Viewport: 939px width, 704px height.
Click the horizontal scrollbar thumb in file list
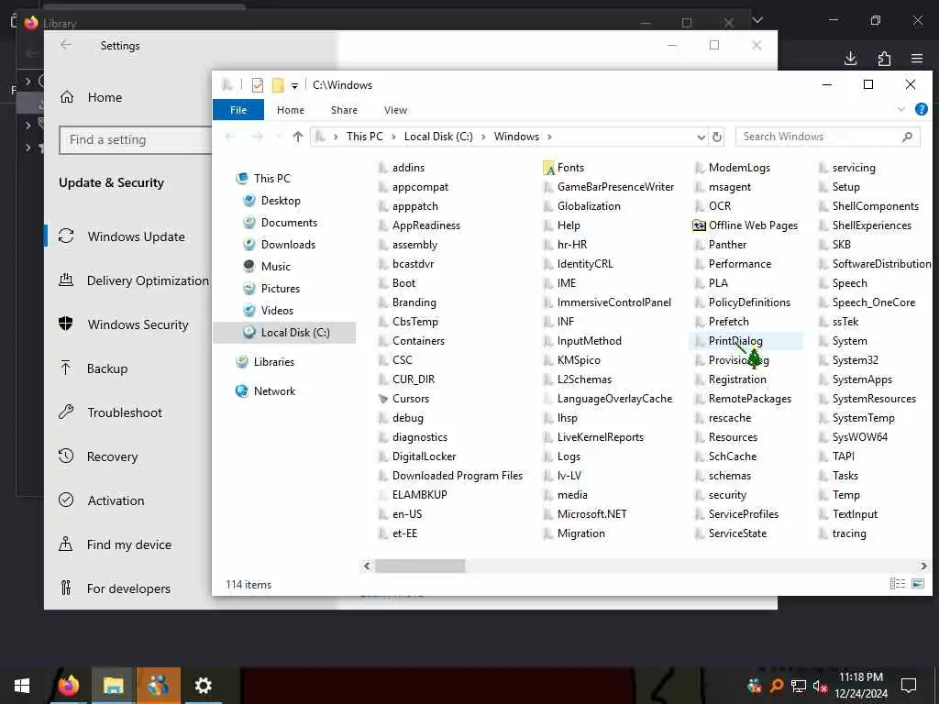coord(420,566)
